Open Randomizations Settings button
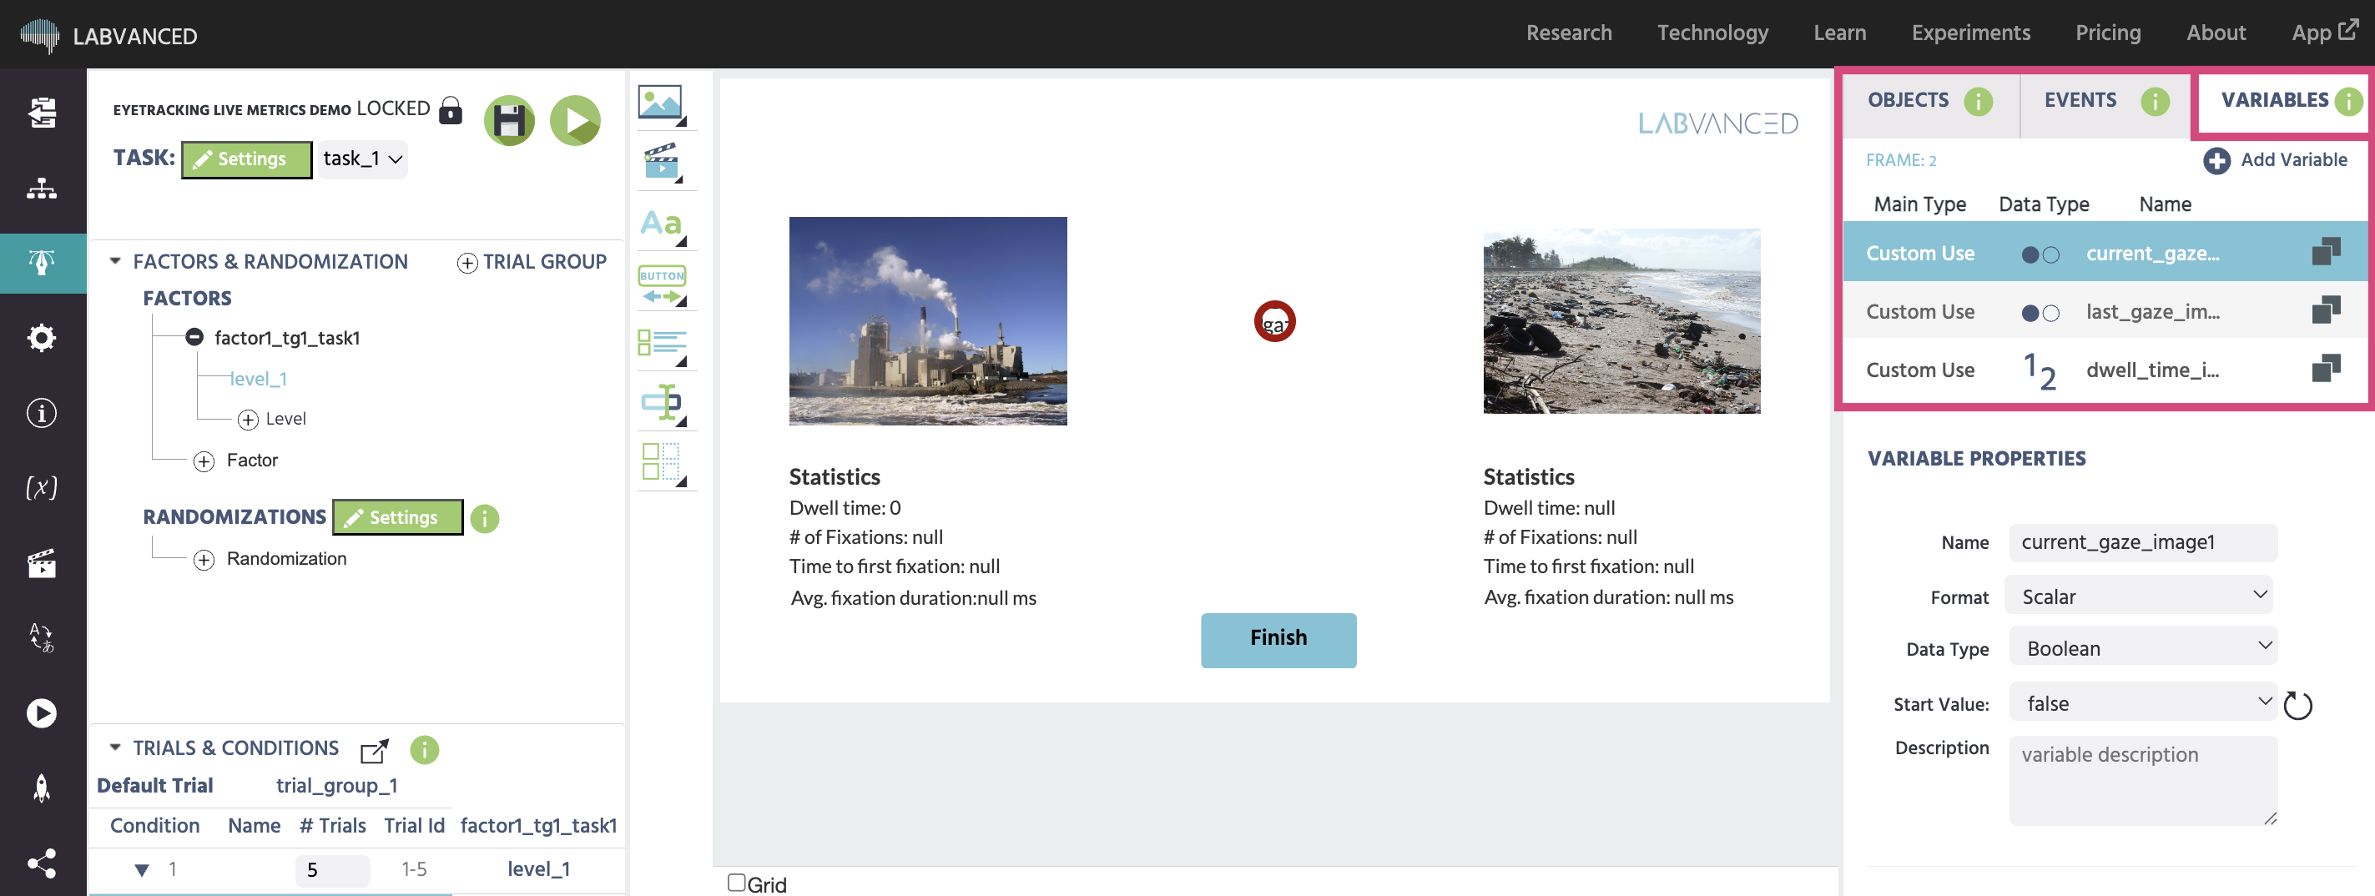 pos(397,518)
